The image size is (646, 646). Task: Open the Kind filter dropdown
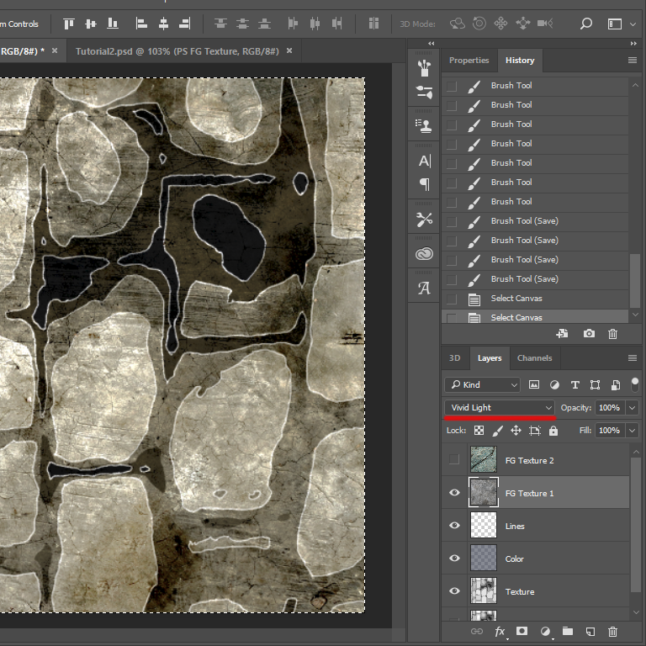click(x=483, y=384)
